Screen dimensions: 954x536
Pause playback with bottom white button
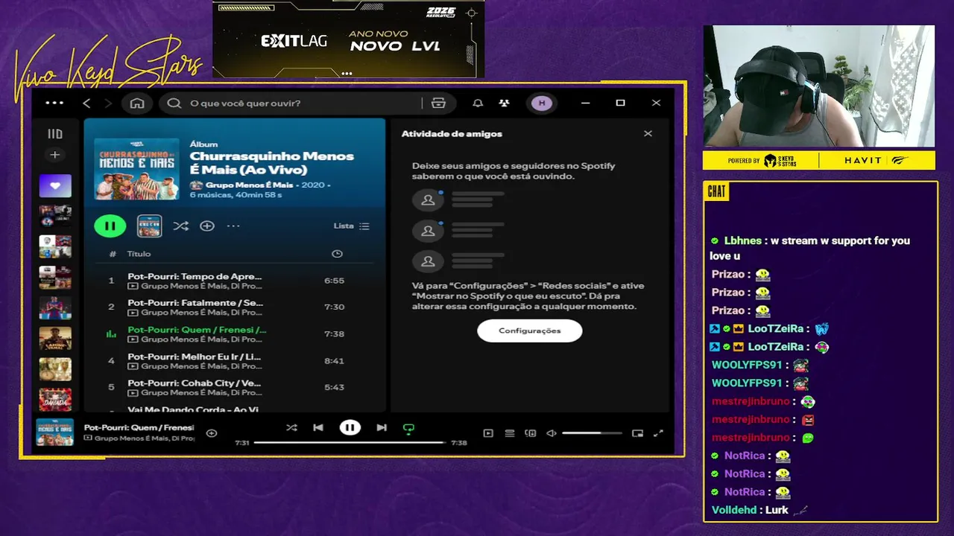point(350,427)
